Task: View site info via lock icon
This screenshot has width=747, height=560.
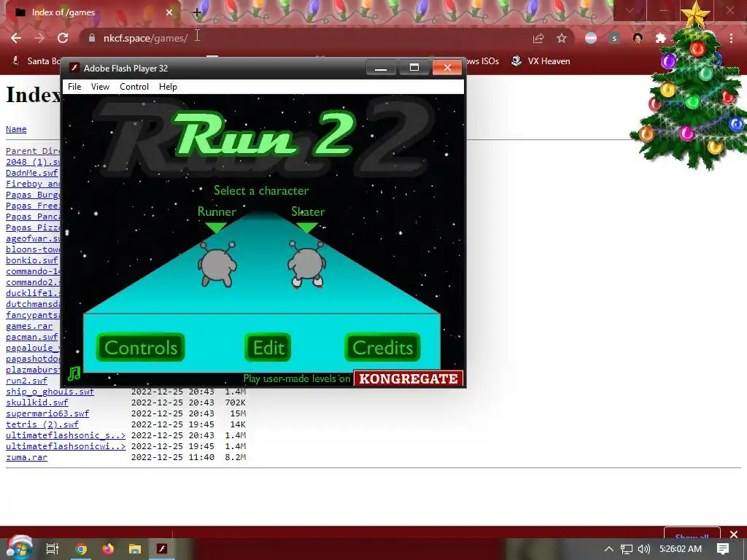Action: [92, 38]
